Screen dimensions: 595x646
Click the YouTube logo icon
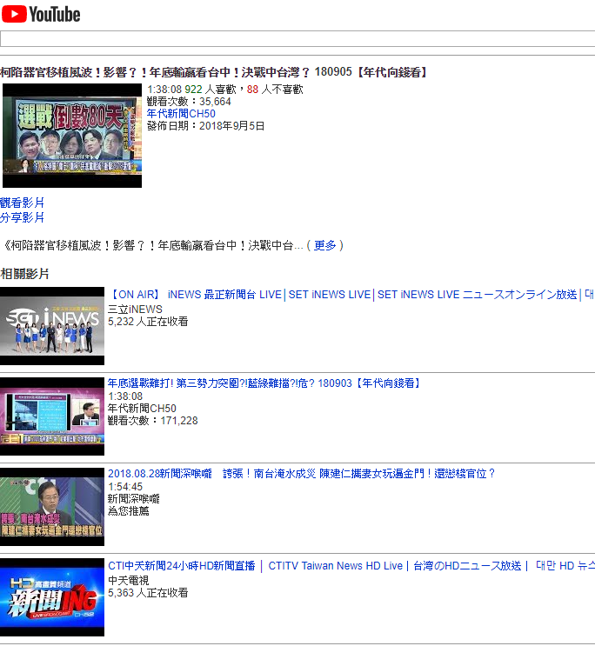(41, 15)
